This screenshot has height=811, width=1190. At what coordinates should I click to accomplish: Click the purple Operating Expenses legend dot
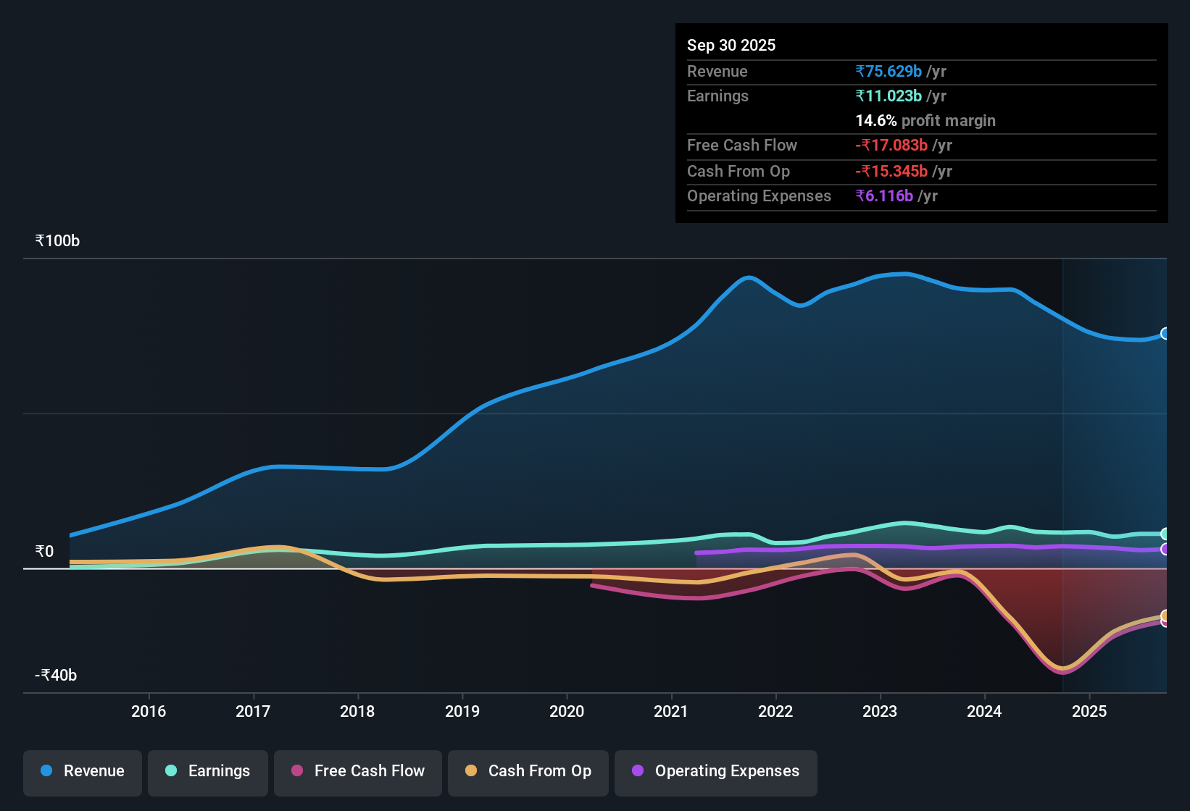click(x=637, y=771)
